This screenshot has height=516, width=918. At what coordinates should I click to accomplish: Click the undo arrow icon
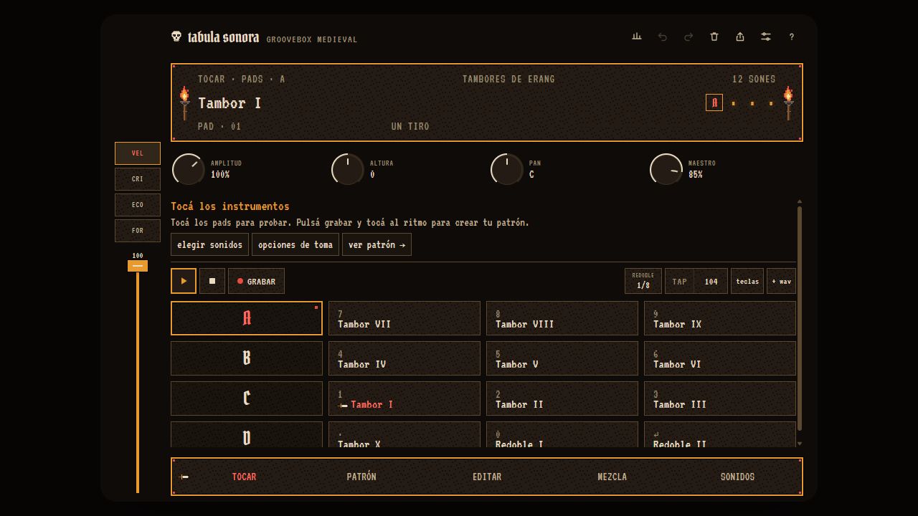coord(663,37)
